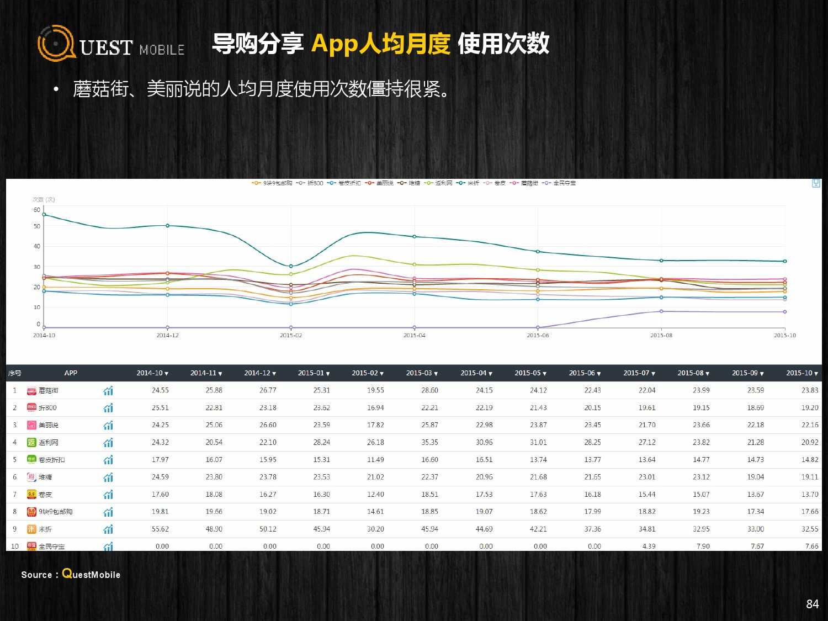The image size is (828, 621).
Task: Sort by the 2015-10 column arrow
Action: coord(816,374)
